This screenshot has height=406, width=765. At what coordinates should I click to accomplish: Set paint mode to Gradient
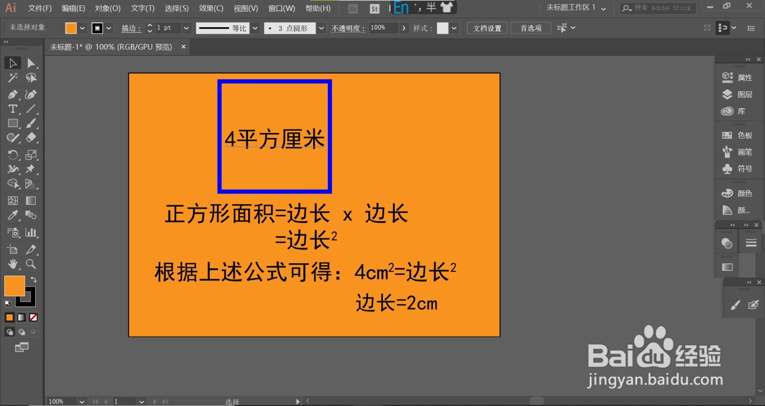[x=22, y=317]
